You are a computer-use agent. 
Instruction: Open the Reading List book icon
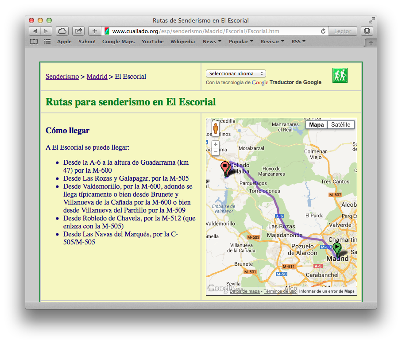34,42
